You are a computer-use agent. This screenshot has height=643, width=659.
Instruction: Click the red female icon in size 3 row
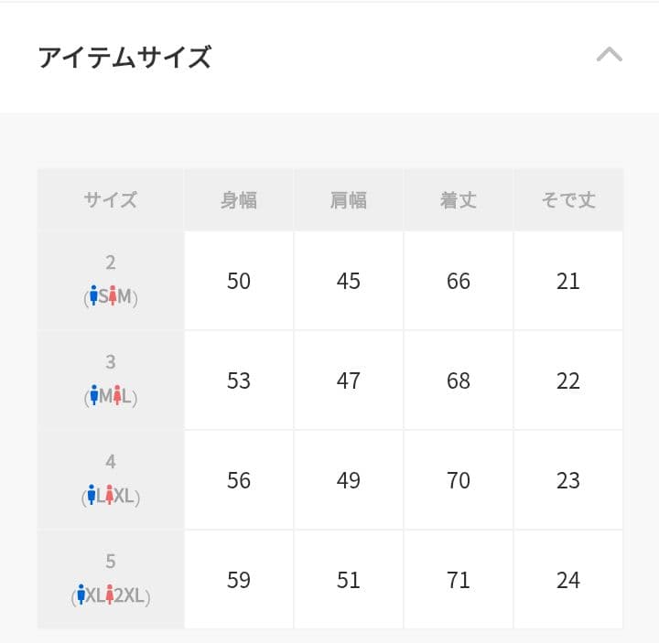117,395
